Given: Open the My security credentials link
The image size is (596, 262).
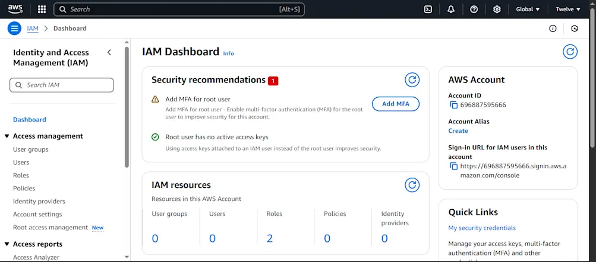Looking at the screenshot, I should [482, 228].
